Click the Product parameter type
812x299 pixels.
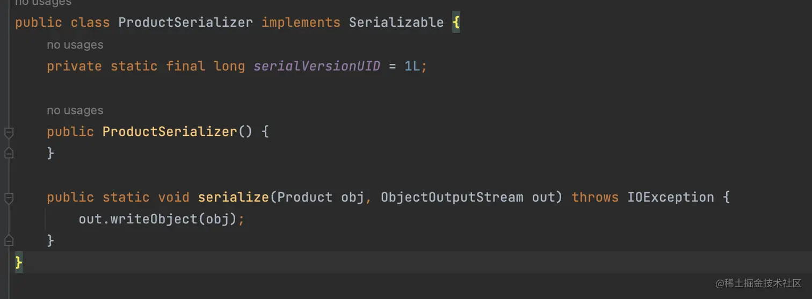[305, 197]
